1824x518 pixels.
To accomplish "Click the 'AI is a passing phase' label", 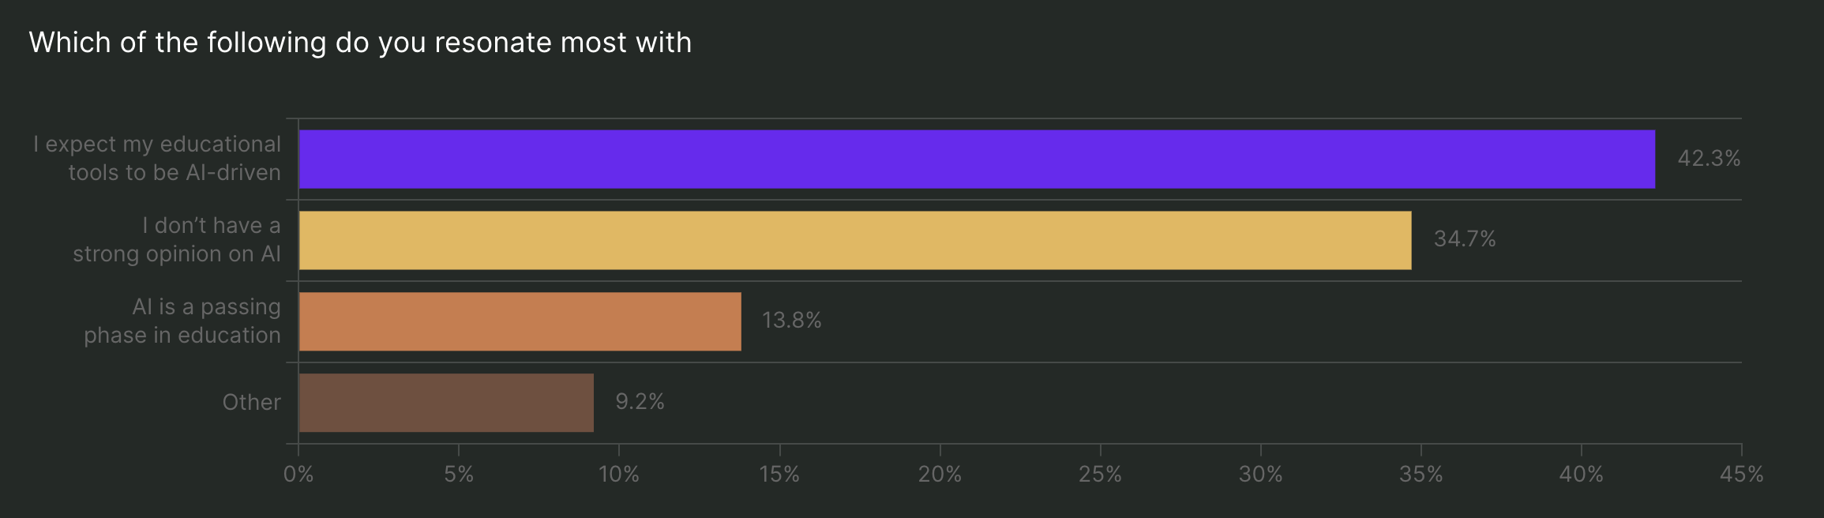I will pyautogui.click(x=182, y=321).
